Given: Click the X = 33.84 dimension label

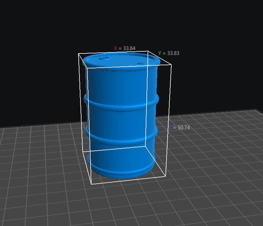Looking at the screenshot, I should (125, 48).
